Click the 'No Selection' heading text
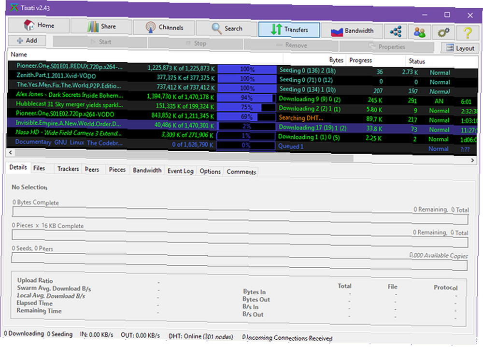 tap(29, 187)
